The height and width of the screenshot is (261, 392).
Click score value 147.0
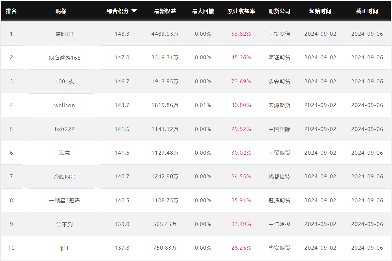[122, 57]
